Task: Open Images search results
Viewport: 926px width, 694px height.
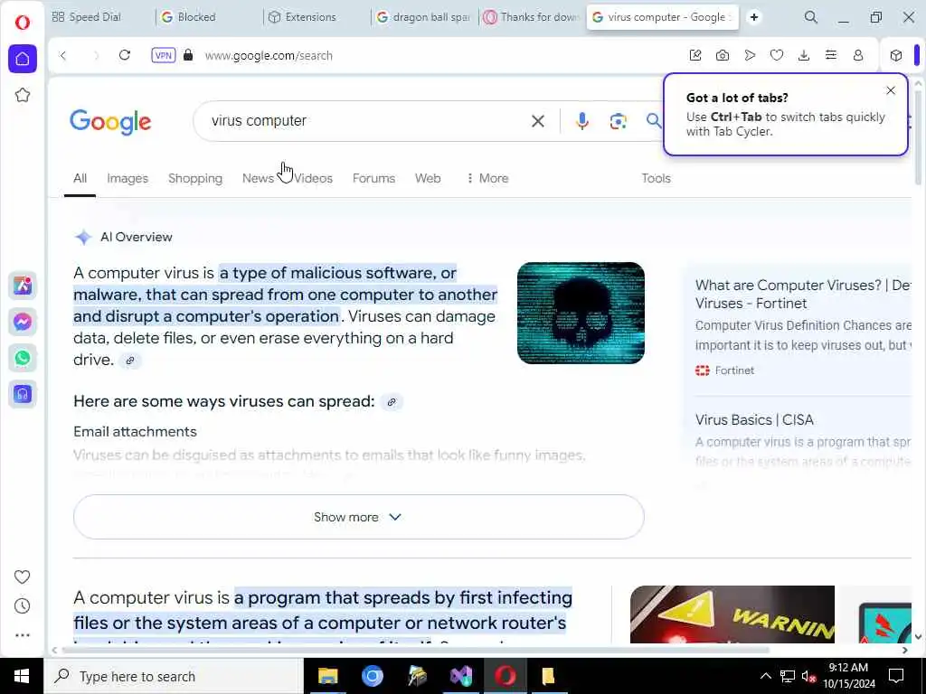Action: 128,178
